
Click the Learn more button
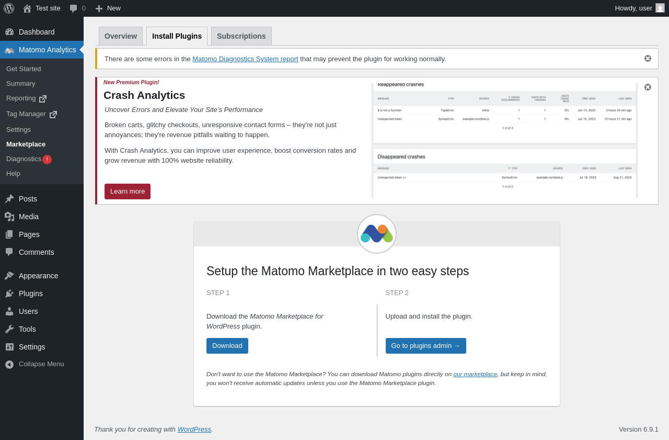tap(128, 191)
